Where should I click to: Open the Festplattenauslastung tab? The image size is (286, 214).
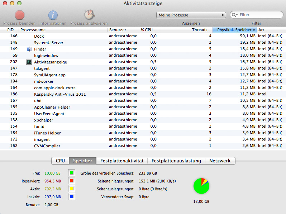(176, 161)
